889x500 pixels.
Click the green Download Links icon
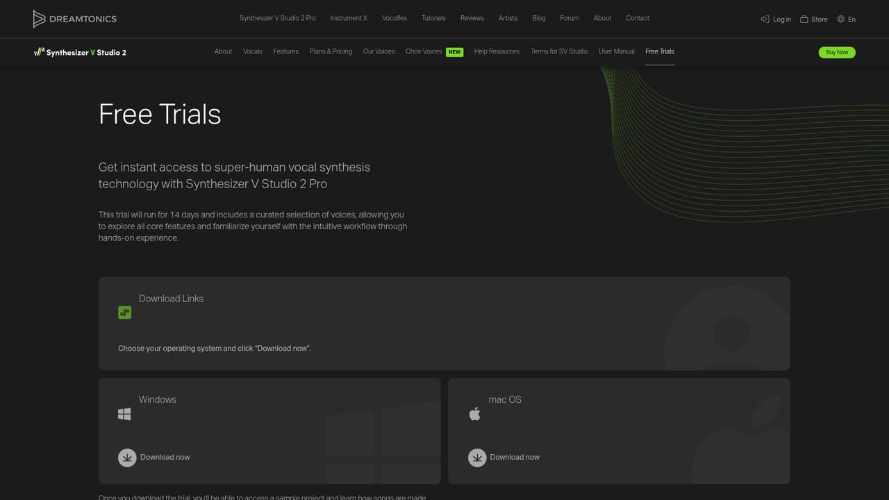coord(124,312)
